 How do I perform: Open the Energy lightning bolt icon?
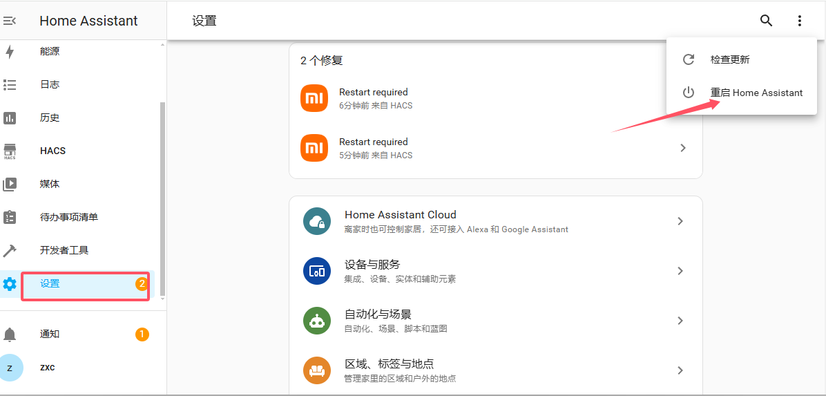pyautogui.click(x=10, y=52)
